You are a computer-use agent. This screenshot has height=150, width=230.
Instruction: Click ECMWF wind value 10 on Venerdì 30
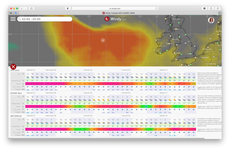[x=146, y=106]
